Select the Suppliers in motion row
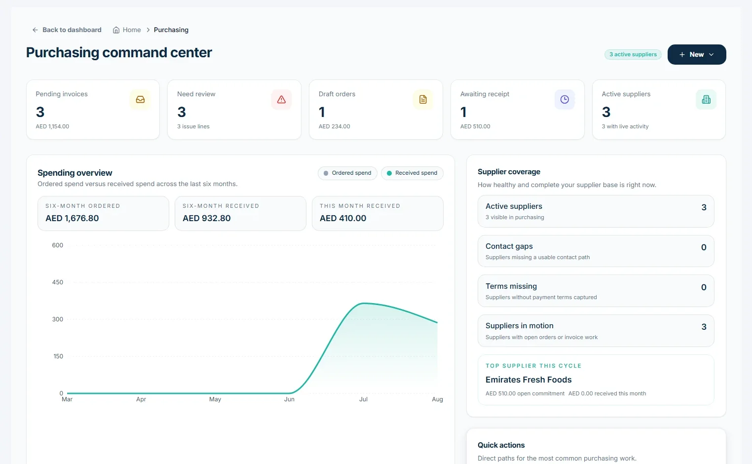The height and width of the screenshot is (464, 752). tap(596, 331)
